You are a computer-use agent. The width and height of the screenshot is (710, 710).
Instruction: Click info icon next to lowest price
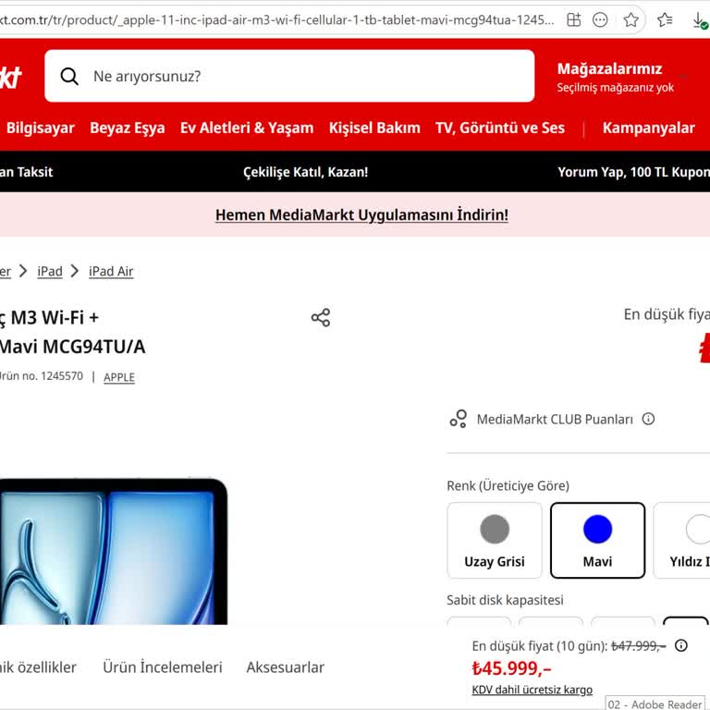[681, 645]
